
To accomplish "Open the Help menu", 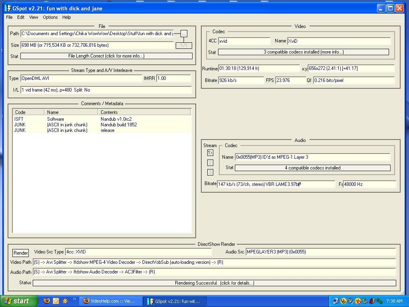I will pos(66,17).
